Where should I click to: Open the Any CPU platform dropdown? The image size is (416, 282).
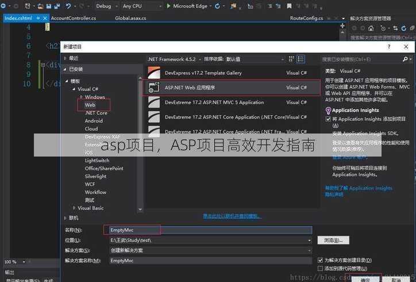click(x=142, y=6)
